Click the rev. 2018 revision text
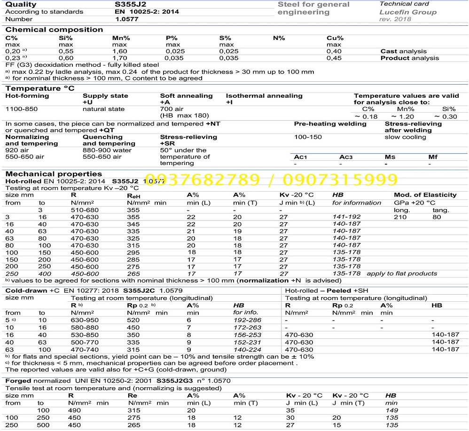 tap(395, 19)
